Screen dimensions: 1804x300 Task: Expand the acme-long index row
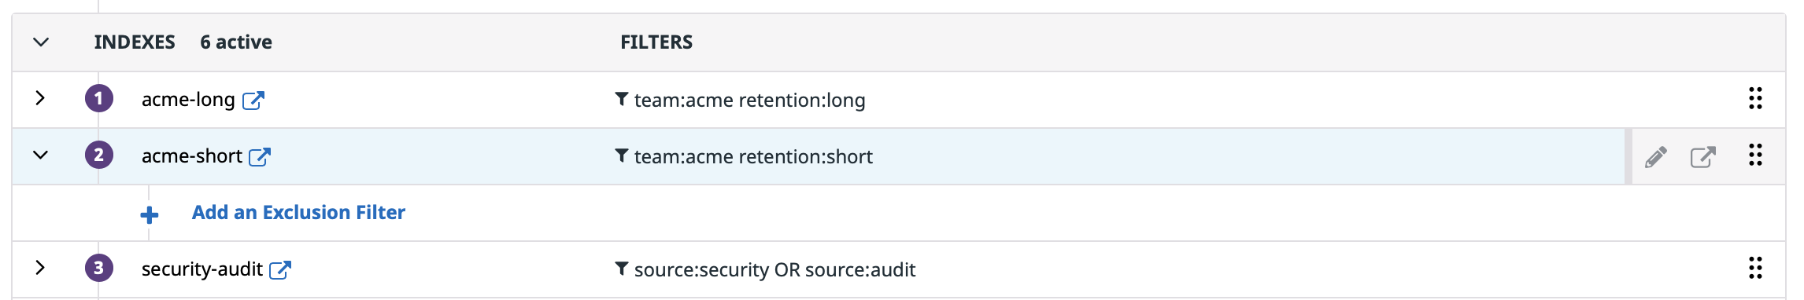pyautogui.click(x=40, y=98)
